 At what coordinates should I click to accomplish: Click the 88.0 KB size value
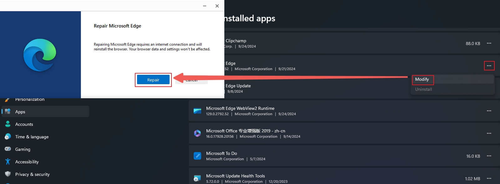coord(473,43)
